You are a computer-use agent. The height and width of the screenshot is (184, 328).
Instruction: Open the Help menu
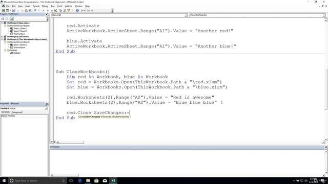pyautogui.click(x=87, y=6)
